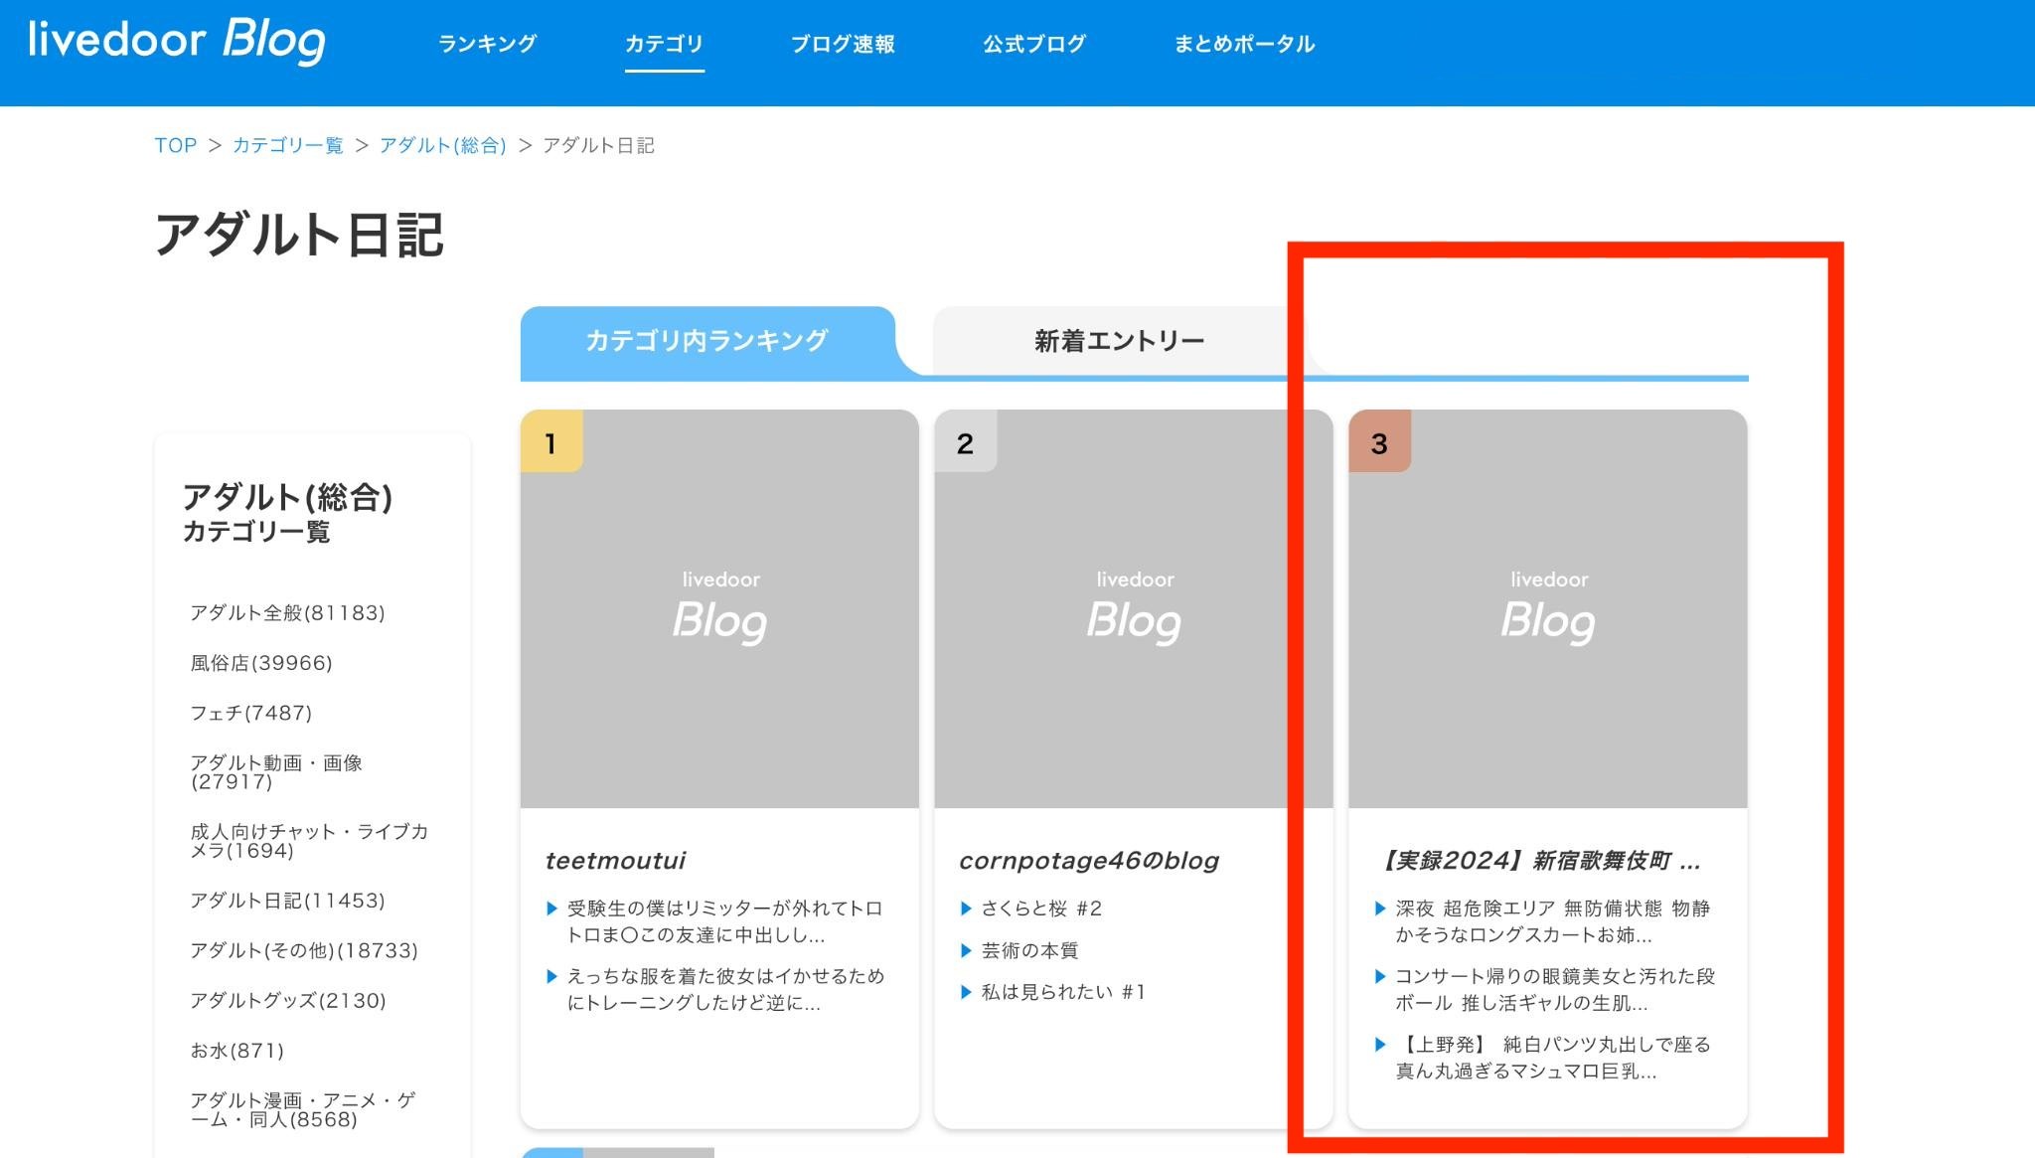
Task: Open the 公式ブログ menu item
Action: [1034, 44]
